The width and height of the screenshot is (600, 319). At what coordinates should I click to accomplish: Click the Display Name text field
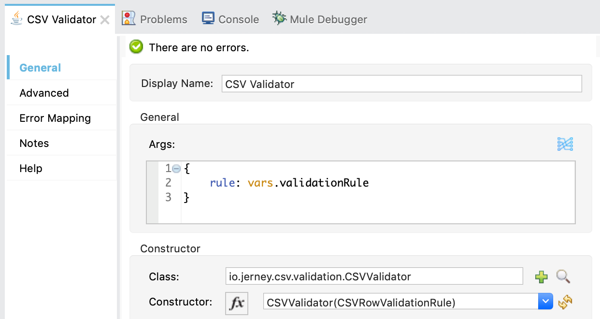401,84
